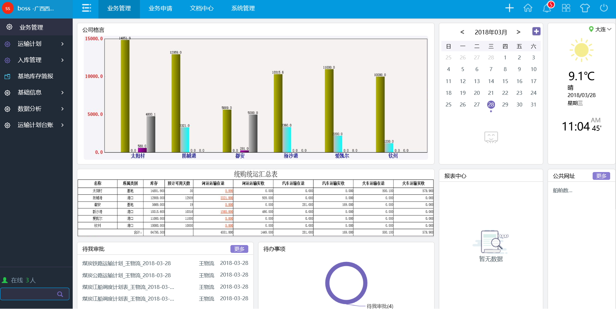
Task: Select March 15 in the calendar
Action: click(505, 81)
